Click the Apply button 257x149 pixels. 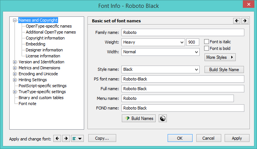237,138
